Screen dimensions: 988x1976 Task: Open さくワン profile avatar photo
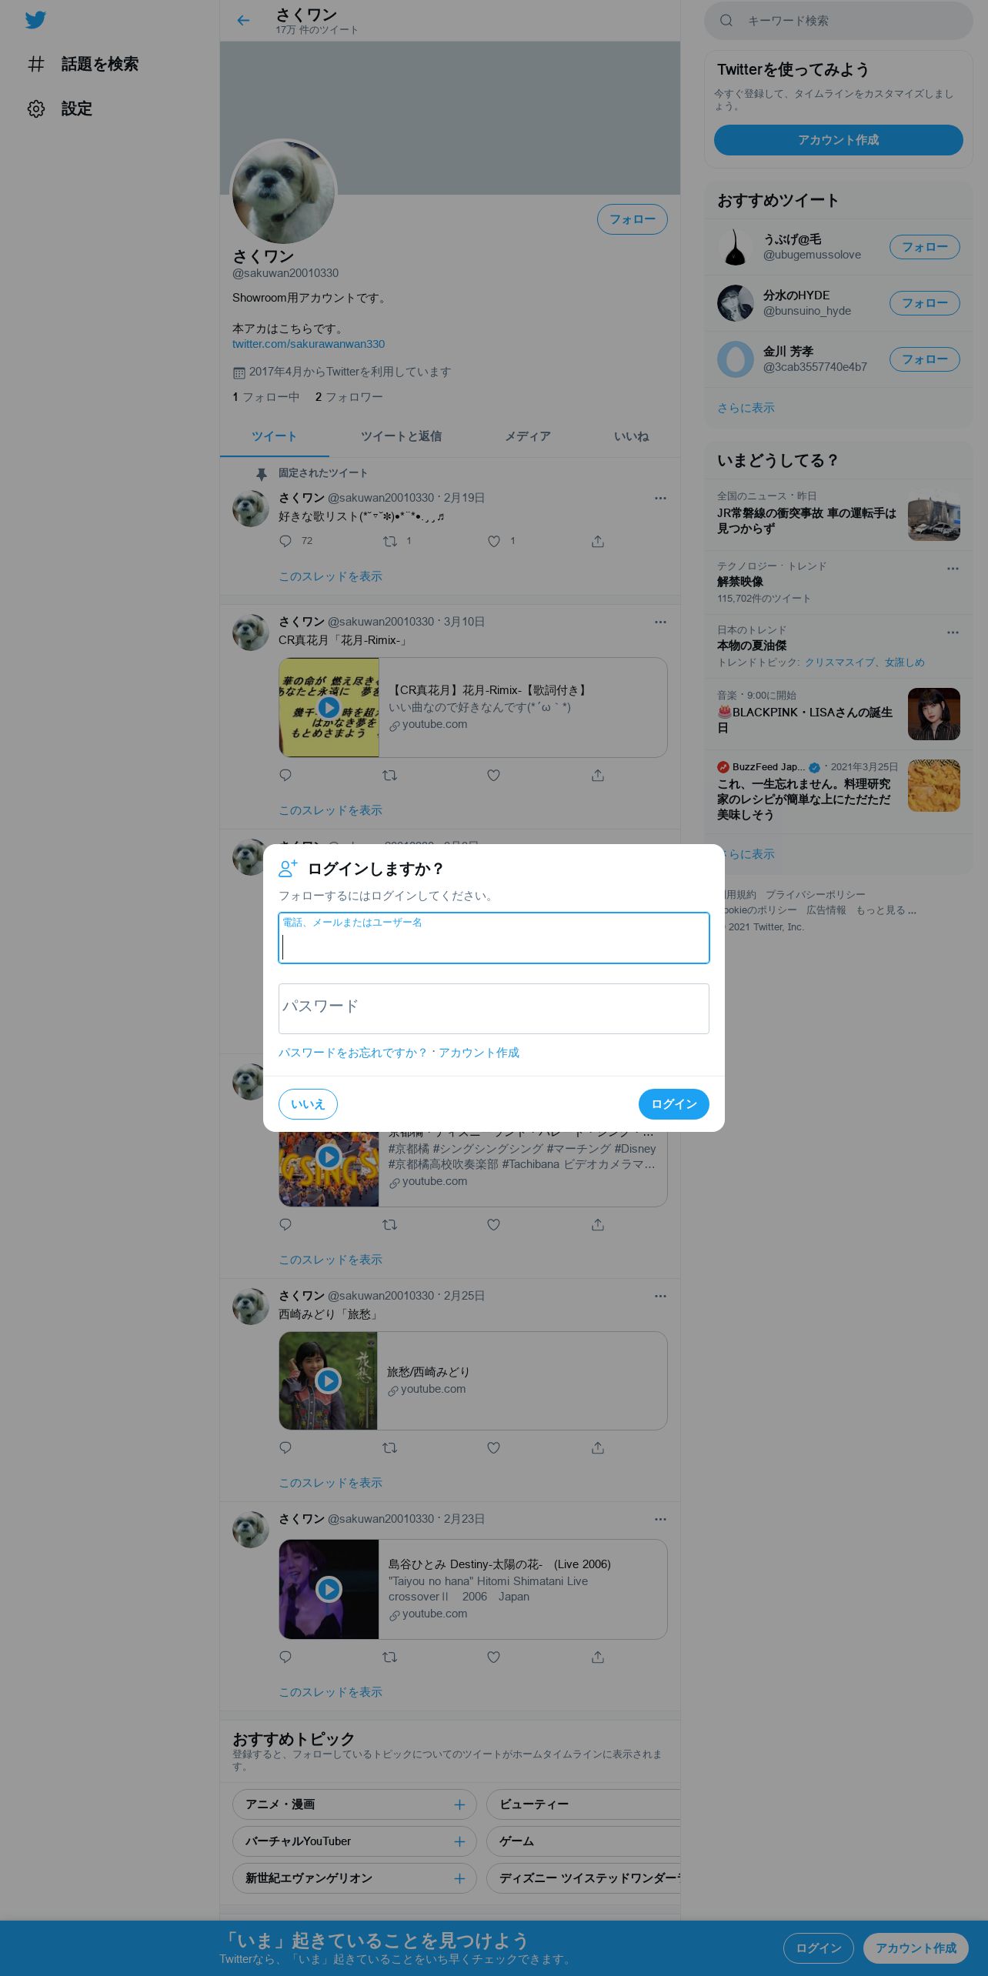click(x=284, y=192)
